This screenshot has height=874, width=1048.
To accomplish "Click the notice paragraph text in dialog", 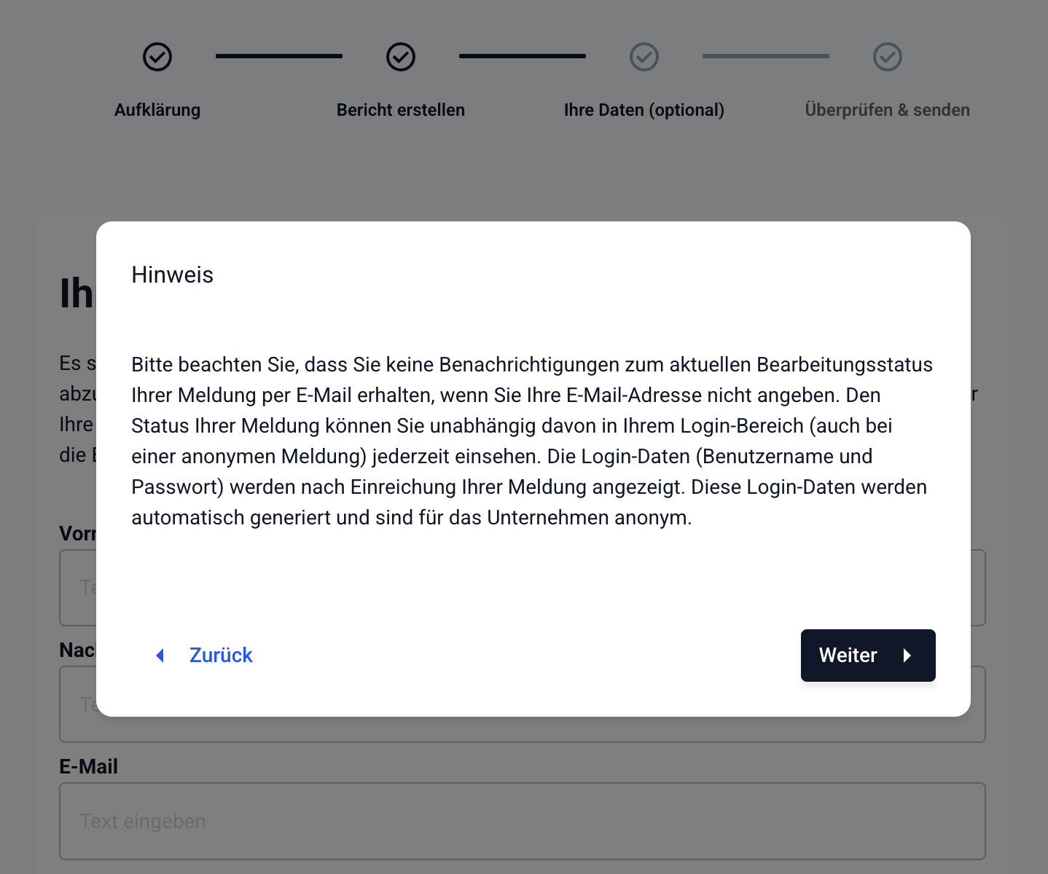I will tap(532, 441).
